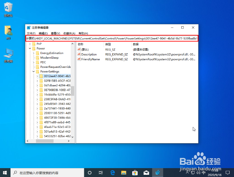Launch Microsoft Edge from taskbar
Viewport: 234px width, 177px height.
coord(112,173)
